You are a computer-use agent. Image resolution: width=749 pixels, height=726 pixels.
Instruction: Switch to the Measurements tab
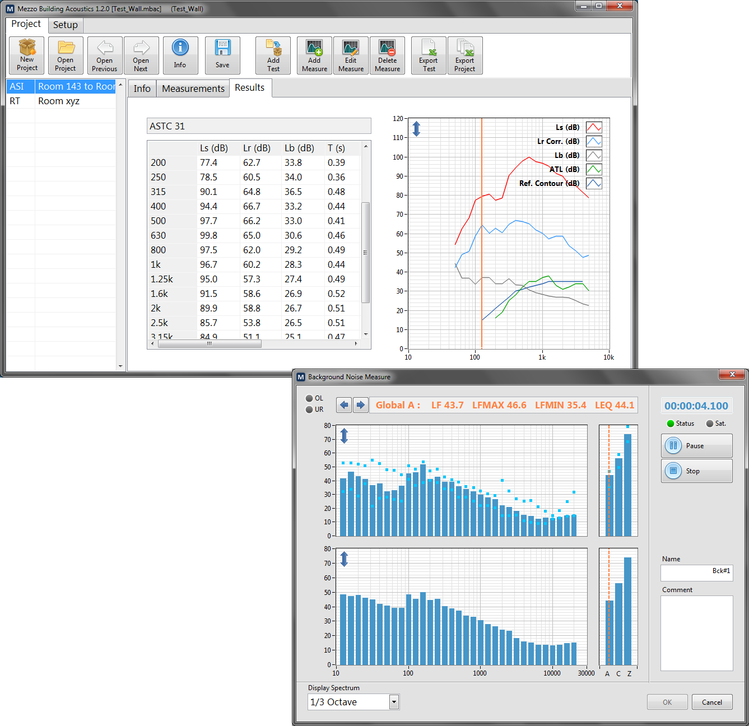tap(193, 89)
